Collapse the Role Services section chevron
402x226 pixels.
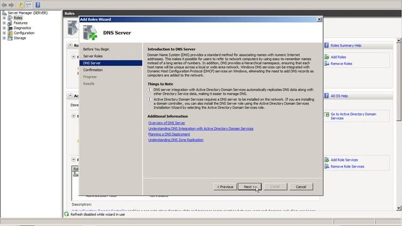[x=73, y=159]
